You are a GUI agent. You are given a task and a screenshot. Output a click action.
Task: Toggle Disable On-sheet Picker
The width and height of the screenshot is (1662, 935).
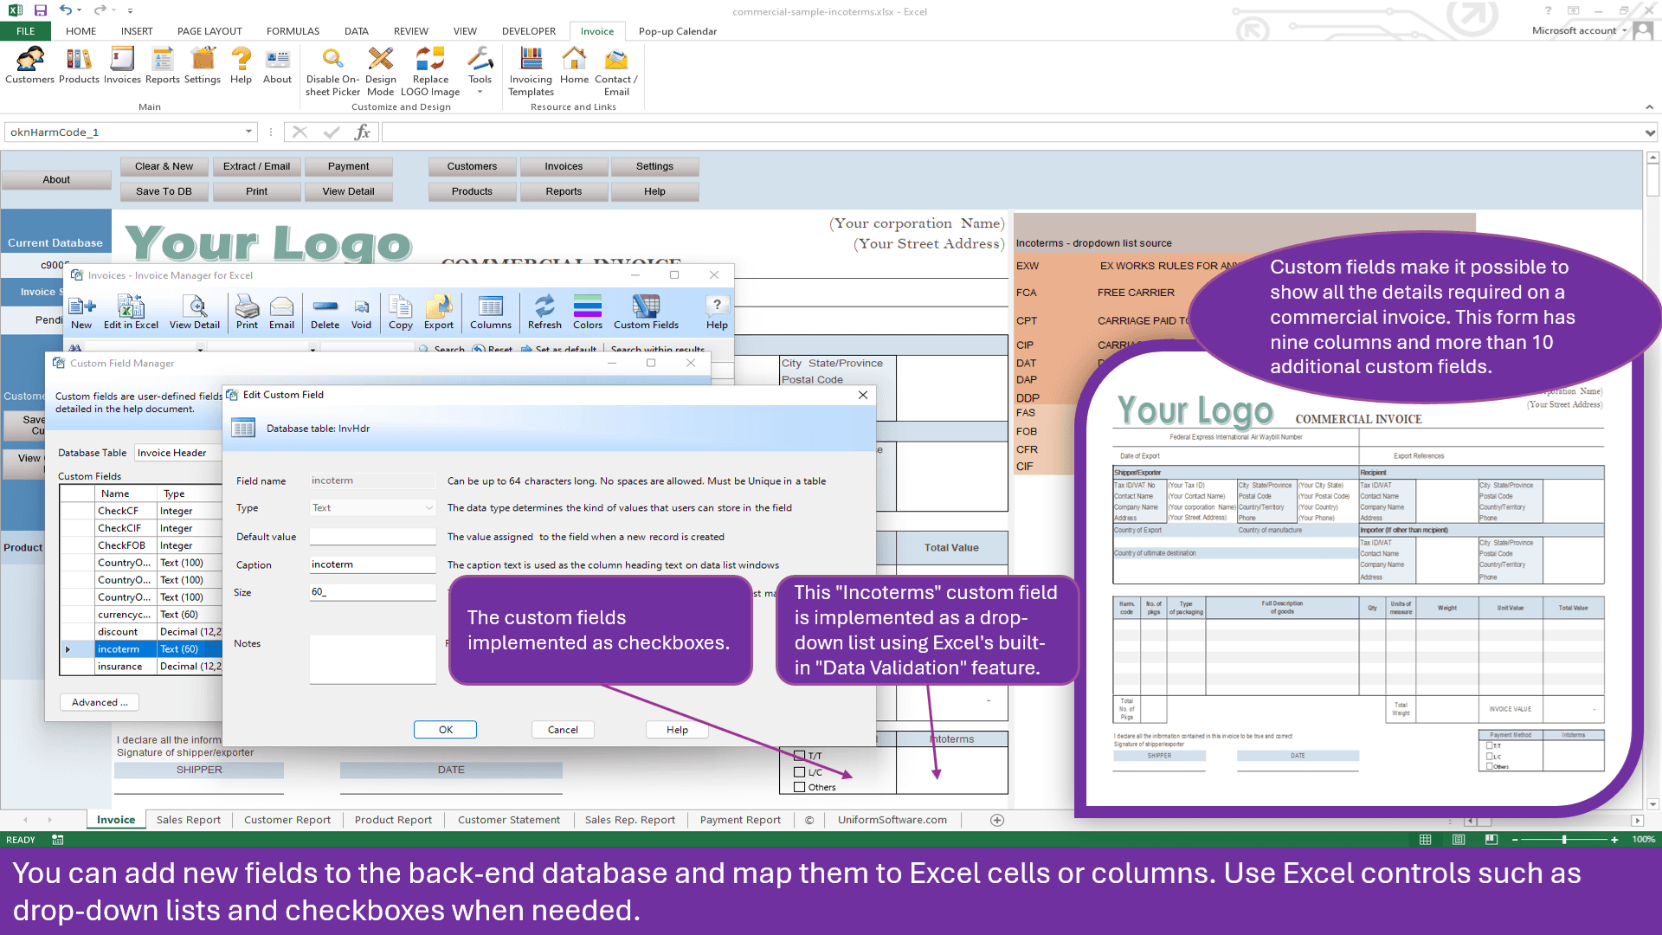coord(332,72)
